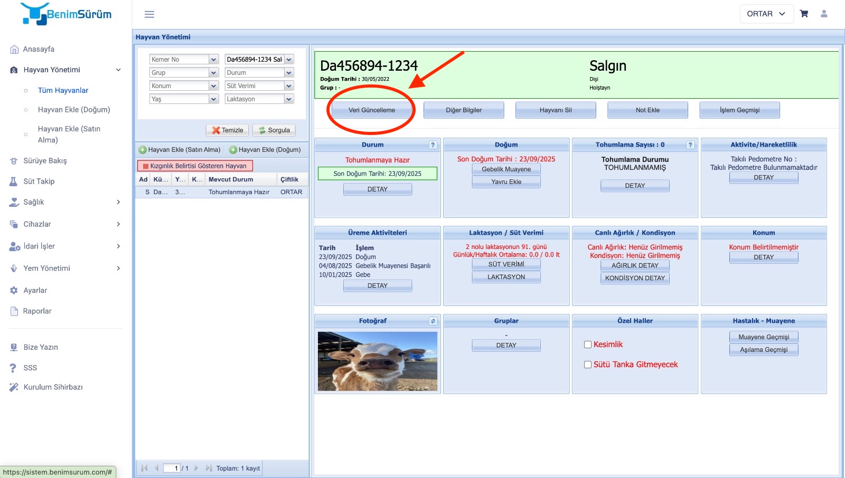
Task: Click the BenimSürüm logo
Action: 67,14
